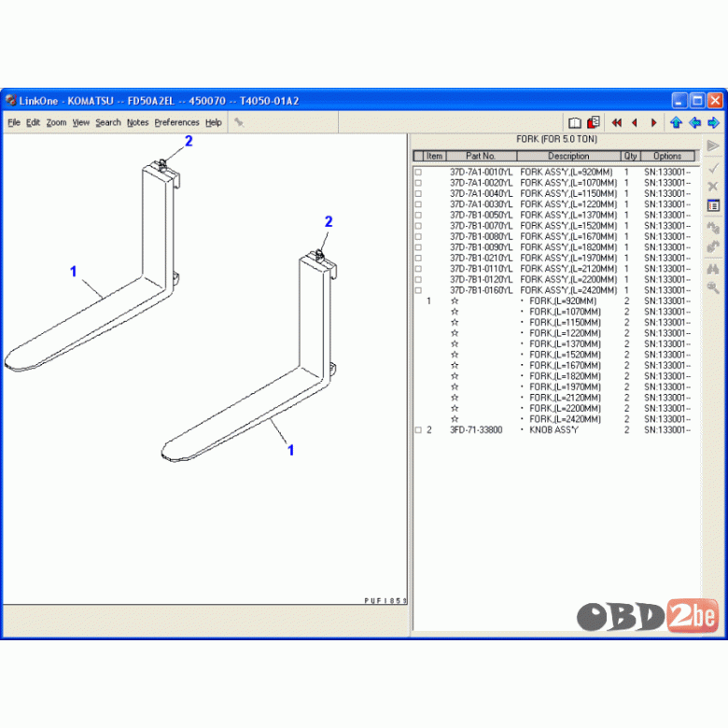Screen dimensions: 728x728
Task: Open the Help menu
Action: 214,122
